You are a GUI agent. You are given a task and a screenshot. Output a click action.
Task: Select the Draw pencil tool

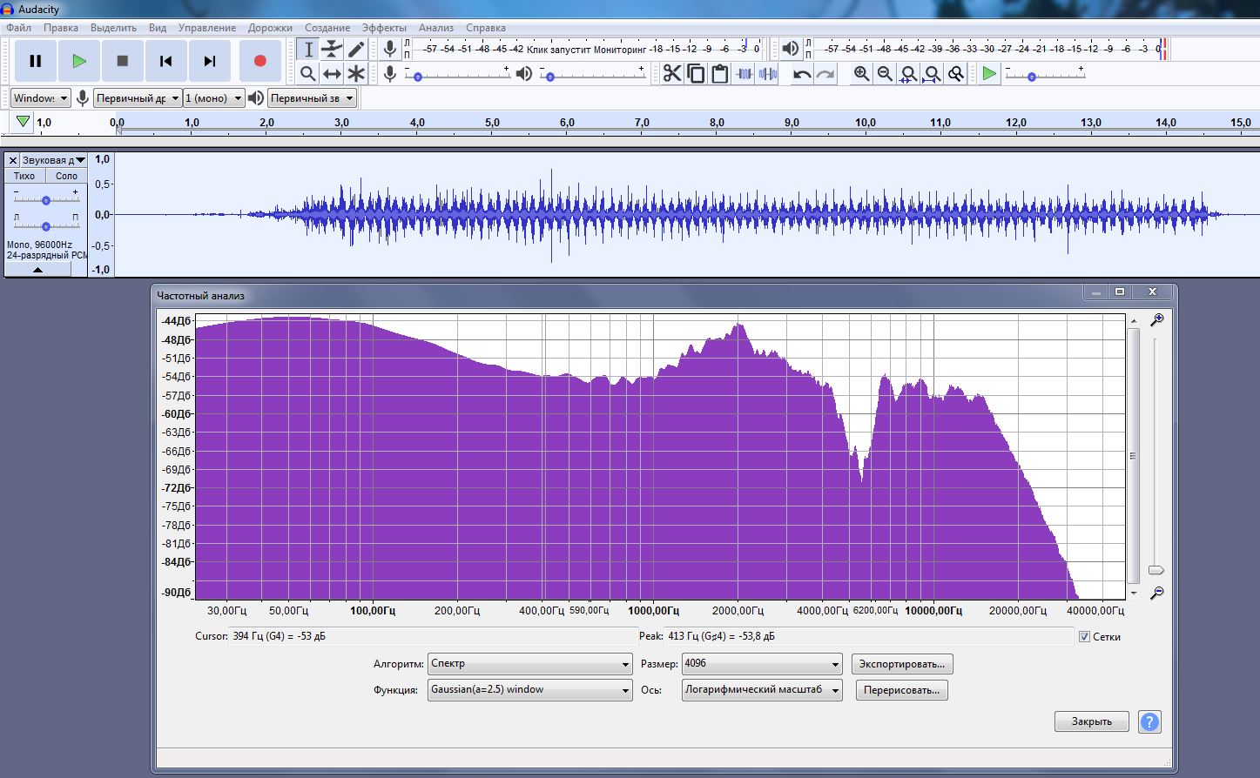tap(356, 50)
